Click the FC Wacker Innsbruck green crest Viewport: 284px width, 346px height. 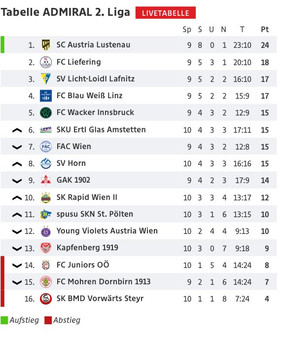[46, 113]
